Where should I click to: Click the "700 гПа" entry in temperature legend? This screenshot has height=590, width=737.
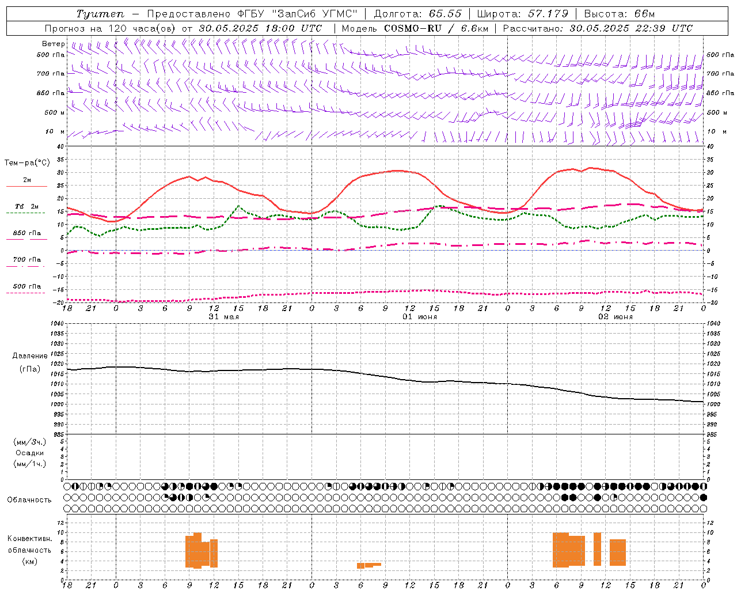point(27,259)
